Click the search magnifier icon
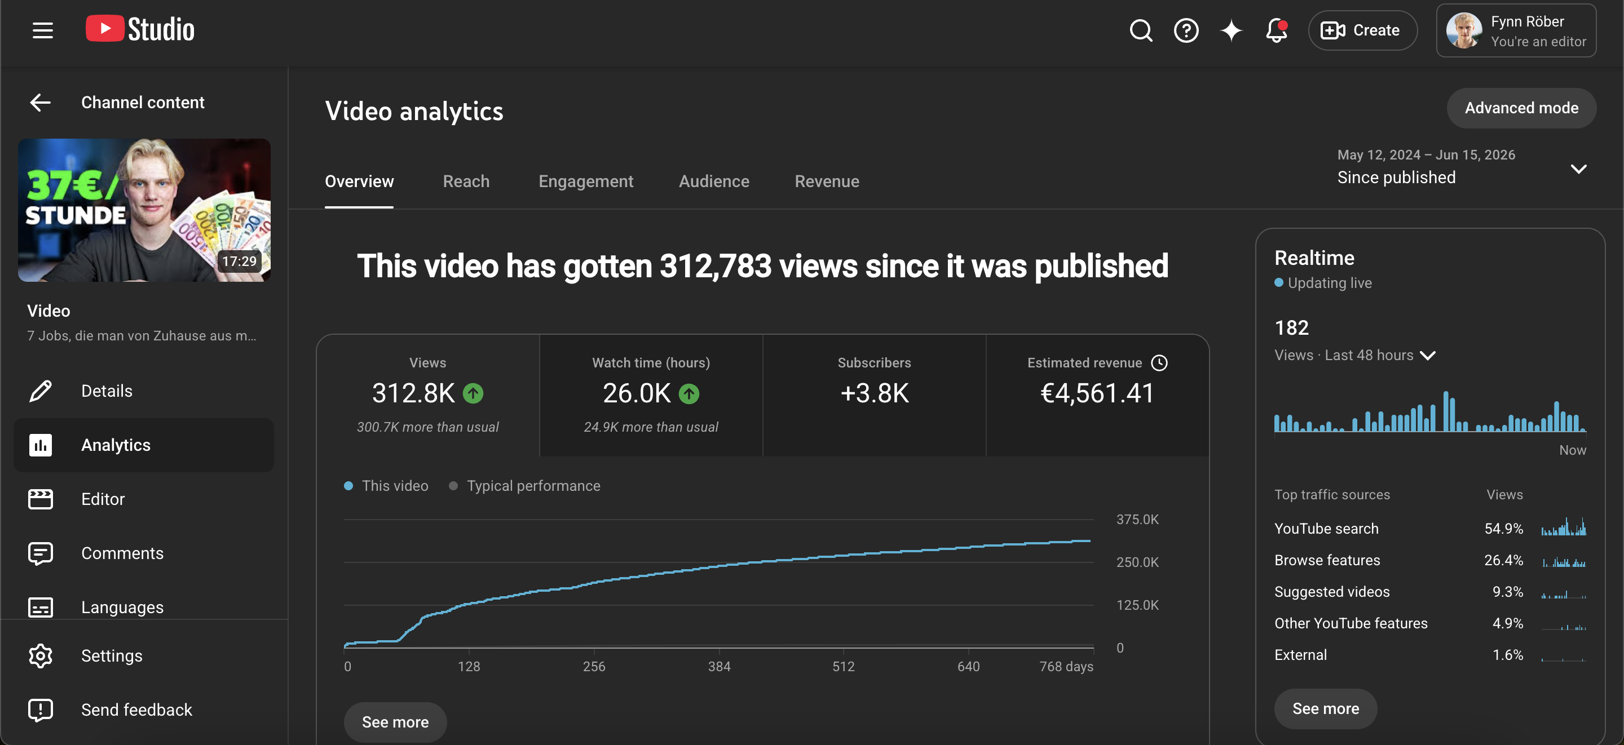Screen dimensions: 1624x745 coord(1140,30)
